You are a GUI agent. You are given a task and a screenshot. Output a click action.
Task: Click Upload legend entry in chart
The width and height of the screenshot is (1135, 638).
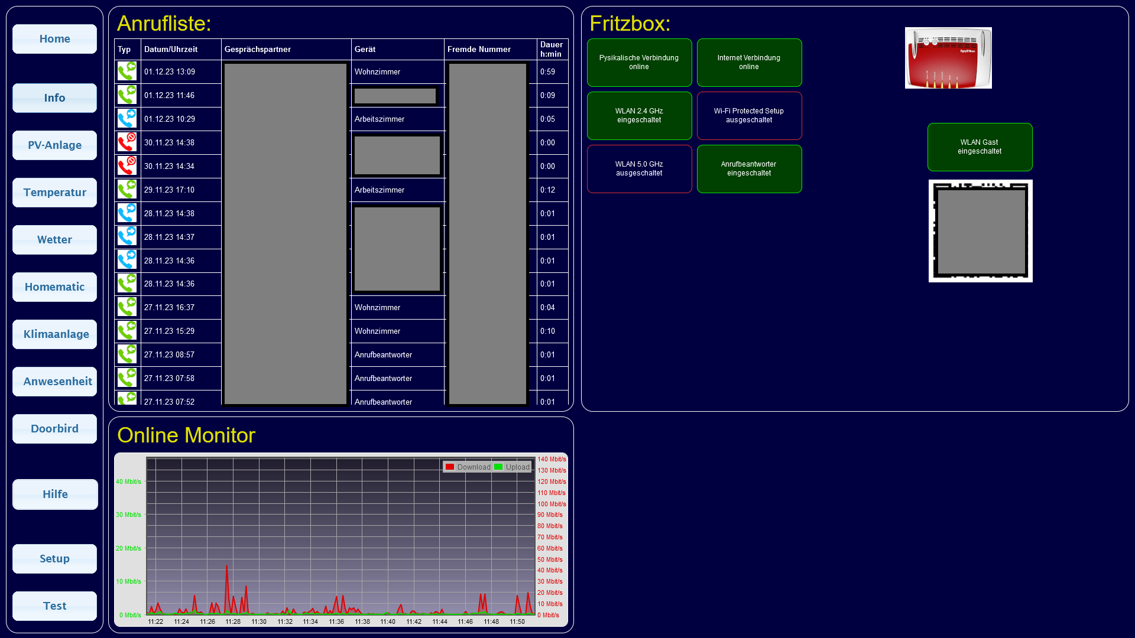point(512,467)
